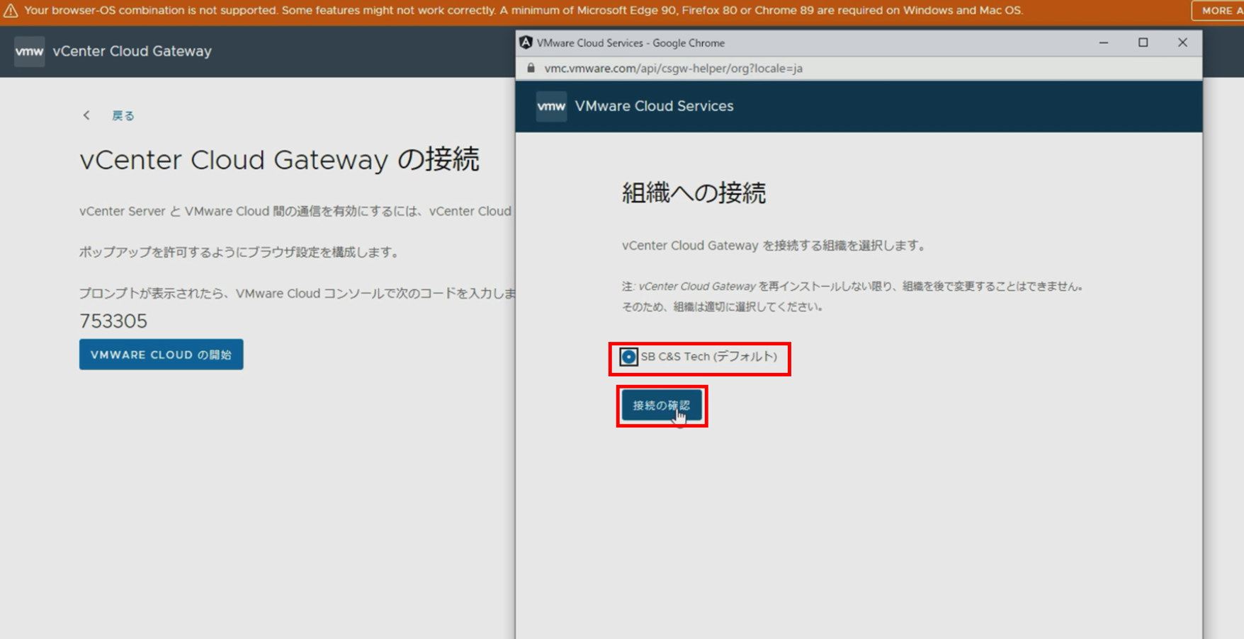Click the 接続の確認 button
This screenshot has width=1244, height=639.
(x=662, y=405)
